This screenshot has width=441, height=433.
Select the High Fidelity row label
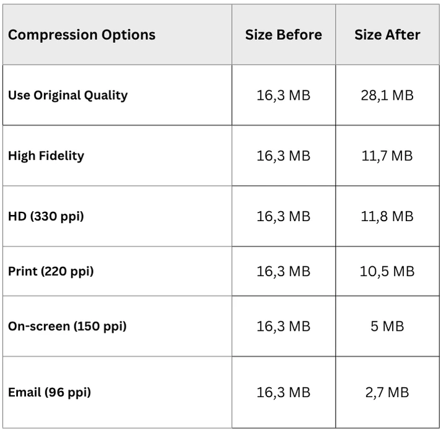46,155
